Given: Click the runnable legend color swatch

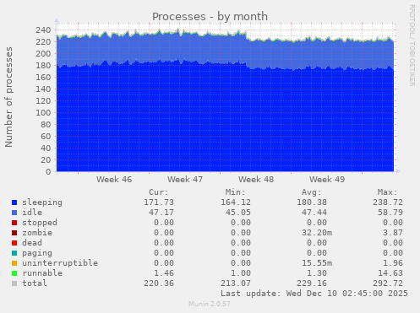Looking at the screenshot, I should point(14,273).
